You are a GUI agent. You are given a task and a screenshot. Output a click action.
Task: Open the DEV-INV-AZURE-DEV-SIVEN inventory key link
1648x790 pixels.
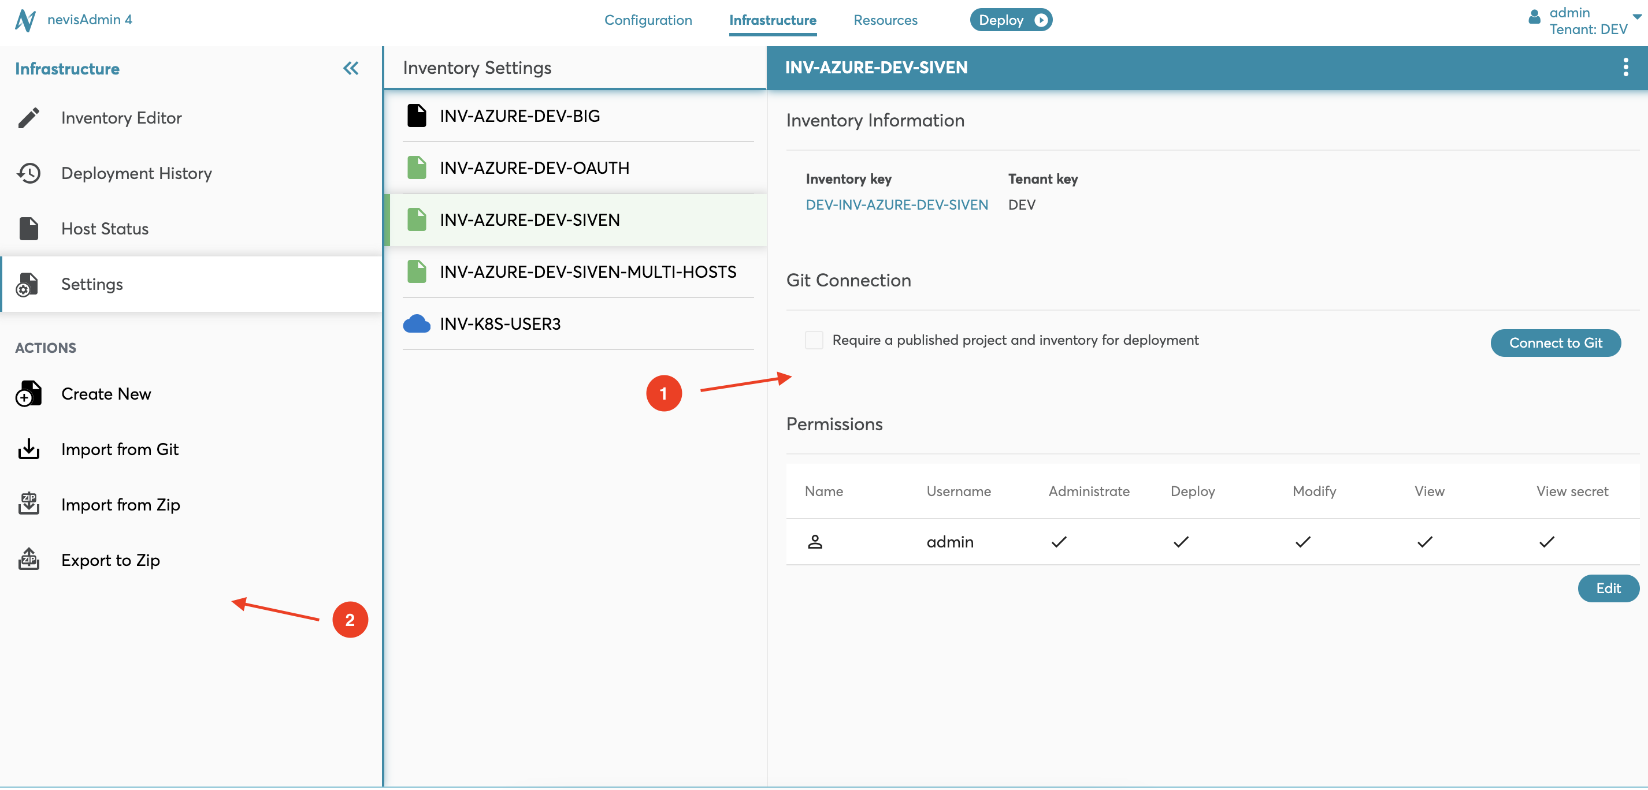coord(896,204)
